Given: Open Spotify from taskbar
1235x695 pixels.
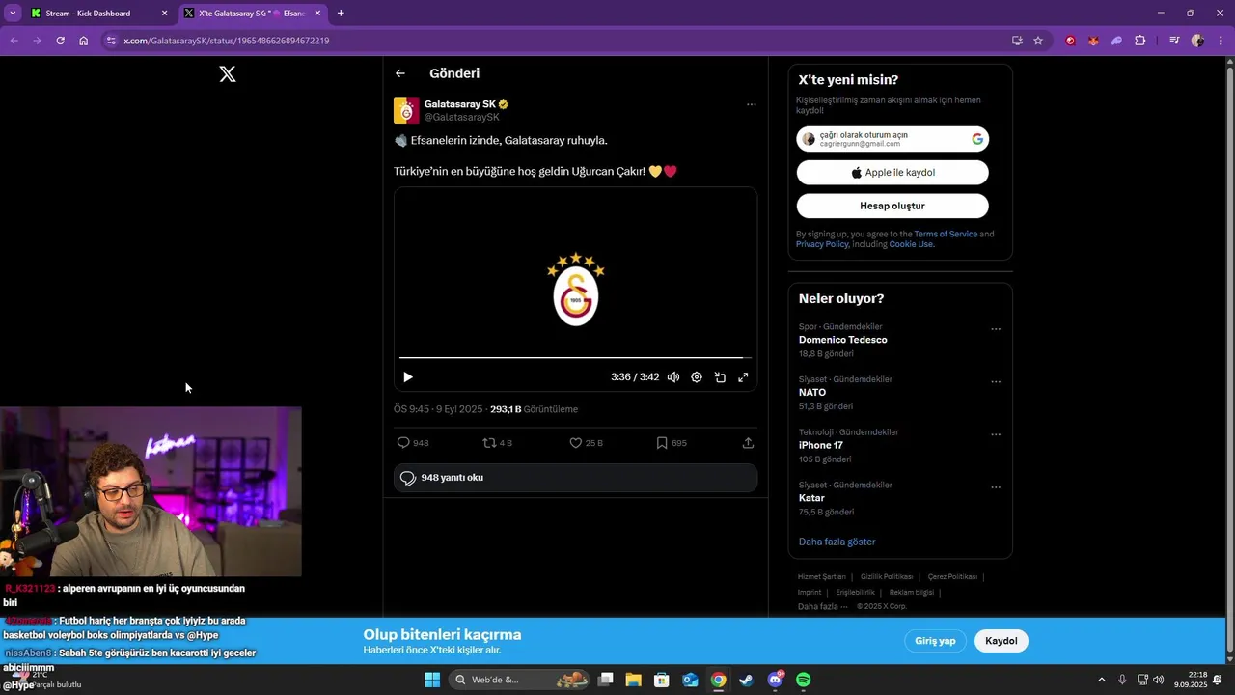Looking at the screenshot, I should (x=803, y=680).
